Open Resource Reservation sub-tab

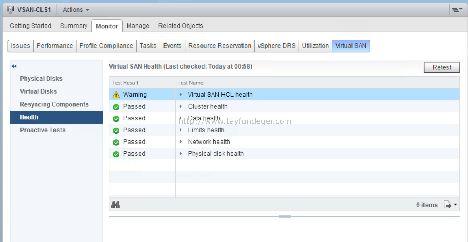220,46
